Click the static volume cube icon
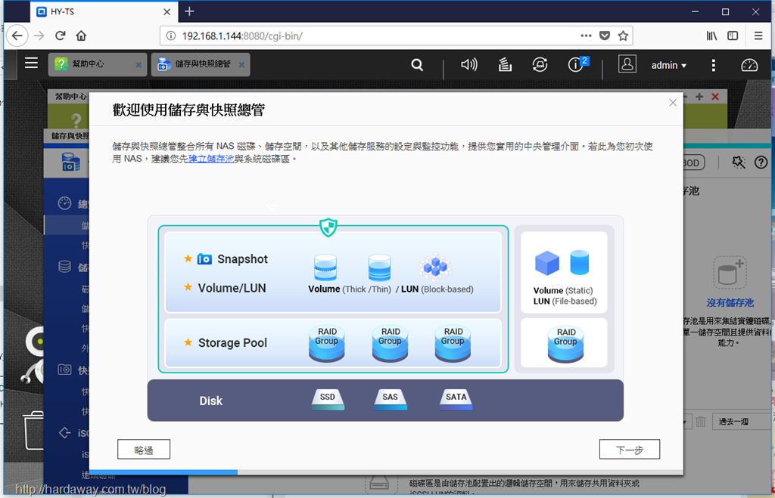 click(x=547, y=263)
